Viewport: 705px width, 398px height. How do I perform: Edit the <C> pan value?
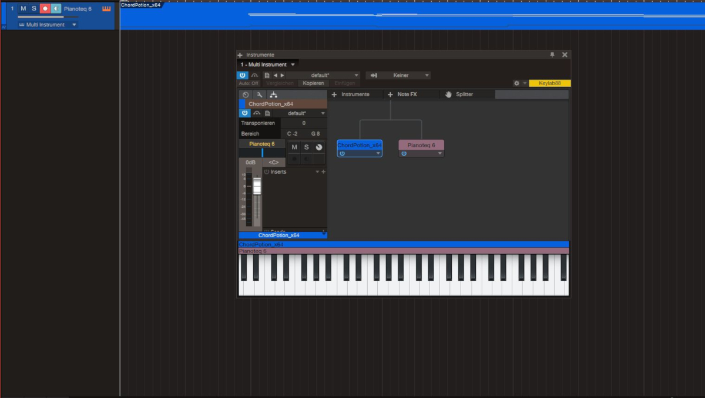(x=274, y=162)
